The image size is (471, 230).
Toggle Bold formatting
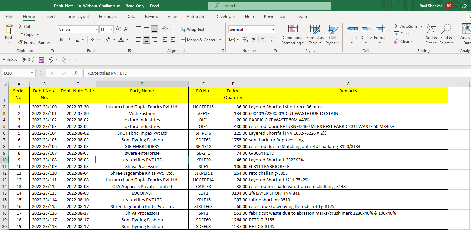coord(61,40)
